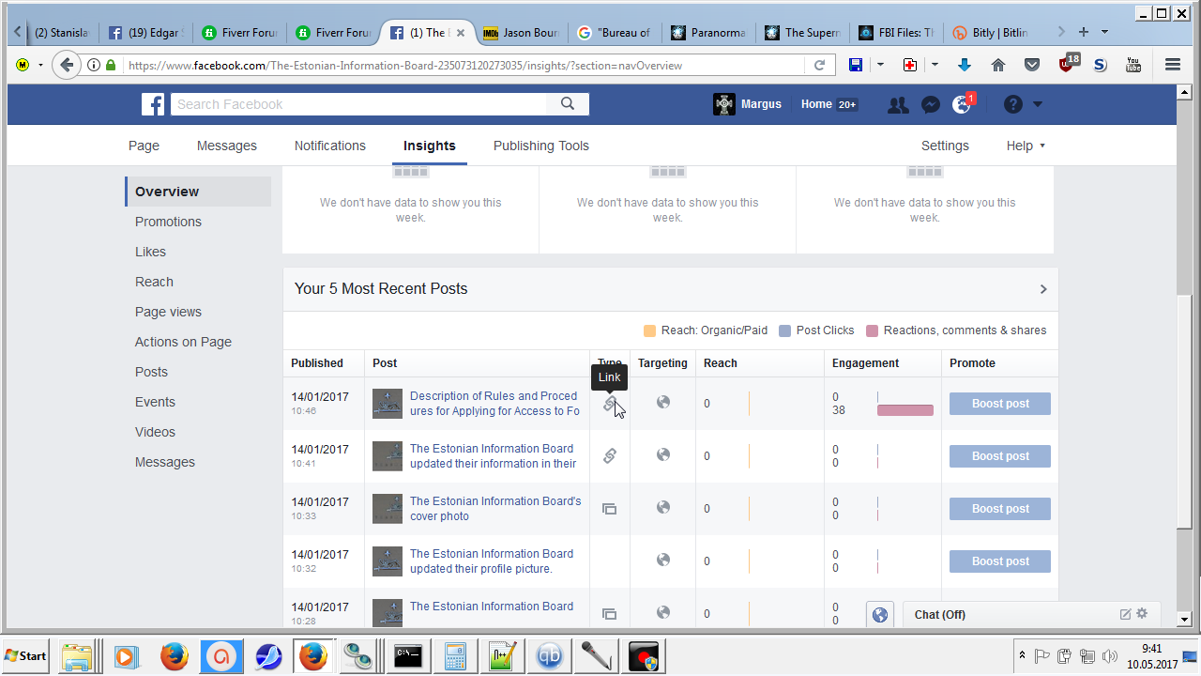
Task: Switch to the Publishing Tools tab
Action: click(x=540, y=146)
